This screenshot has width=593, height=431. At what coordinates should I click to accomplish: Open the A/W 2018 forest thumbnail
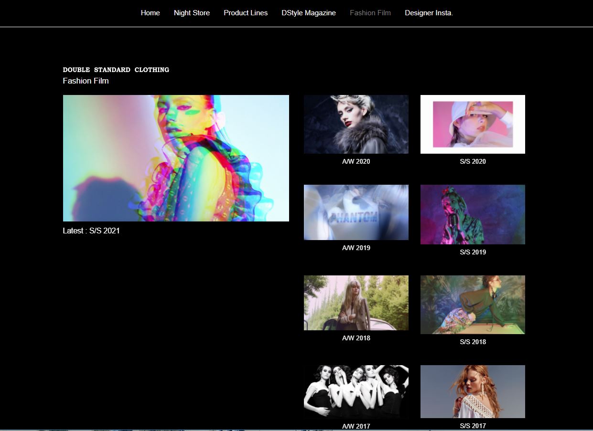point(356,303)
